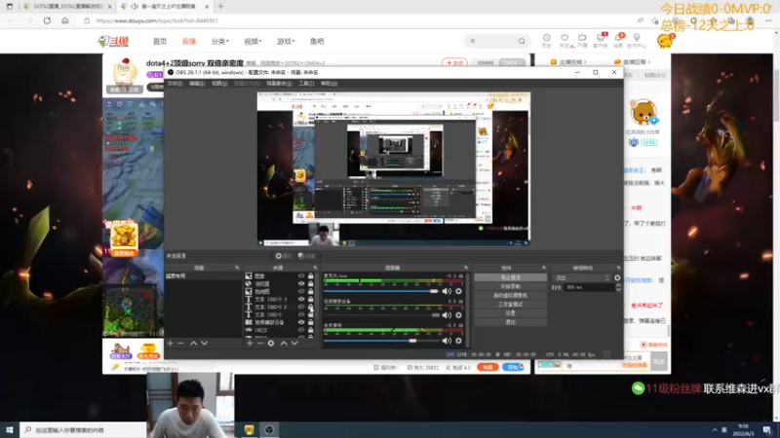
Task: Expand 主播投稿 section arrow
Action: pyautogui.click(x=586, y=62)
